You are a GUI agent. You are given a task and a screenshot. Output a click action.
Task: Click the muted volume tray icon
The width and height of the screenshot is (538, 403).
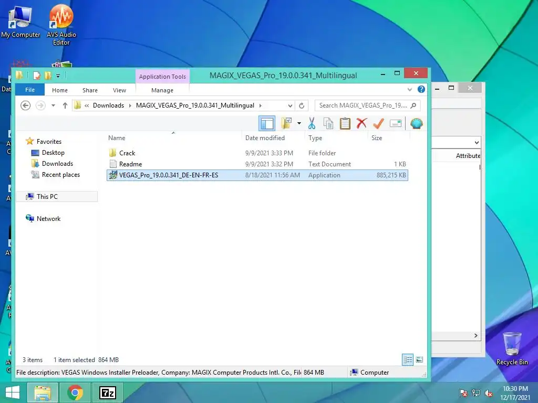point(488,393)
